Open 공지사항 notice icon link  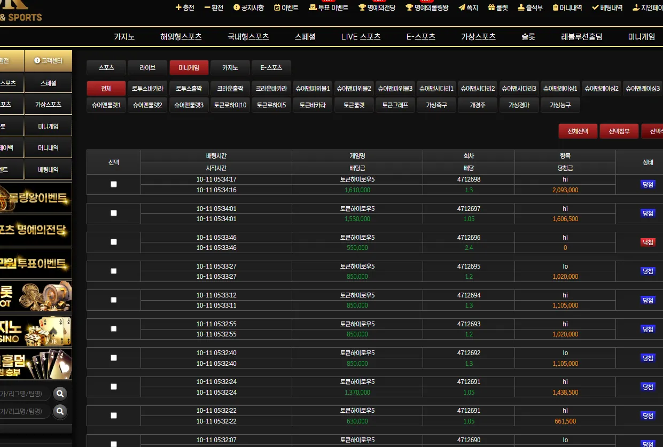(x=249, y=7)
